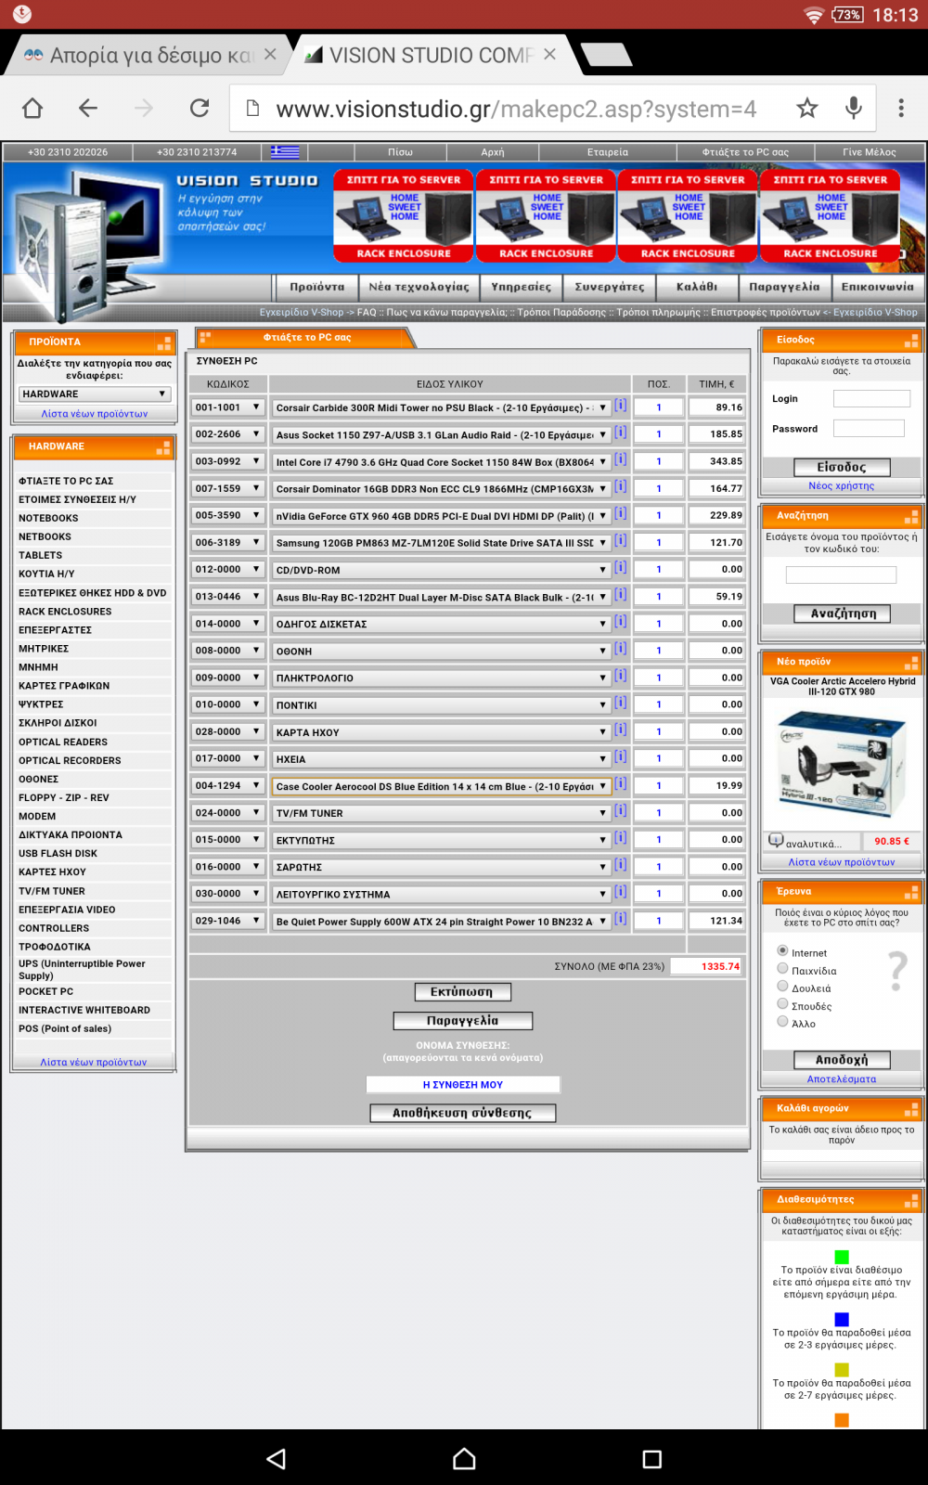Image resolution: width=928 pixels, height=1485 pixels.
Task: Close the VISION STUDIO COMP tab
Action: 550,55
